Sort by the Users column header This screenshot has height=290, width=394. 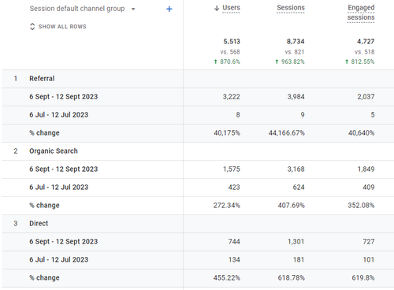[231, 8]
